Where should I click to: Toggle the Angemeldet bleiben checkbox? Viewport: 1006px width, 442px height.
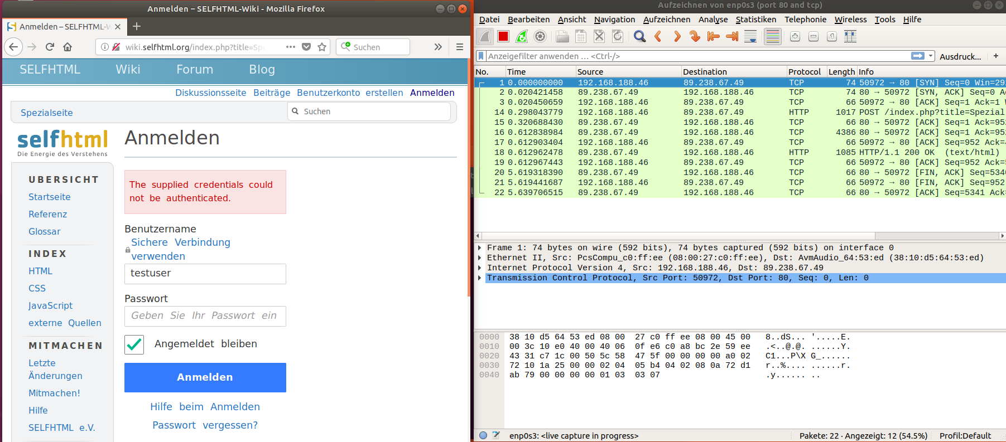coord(134,344)
